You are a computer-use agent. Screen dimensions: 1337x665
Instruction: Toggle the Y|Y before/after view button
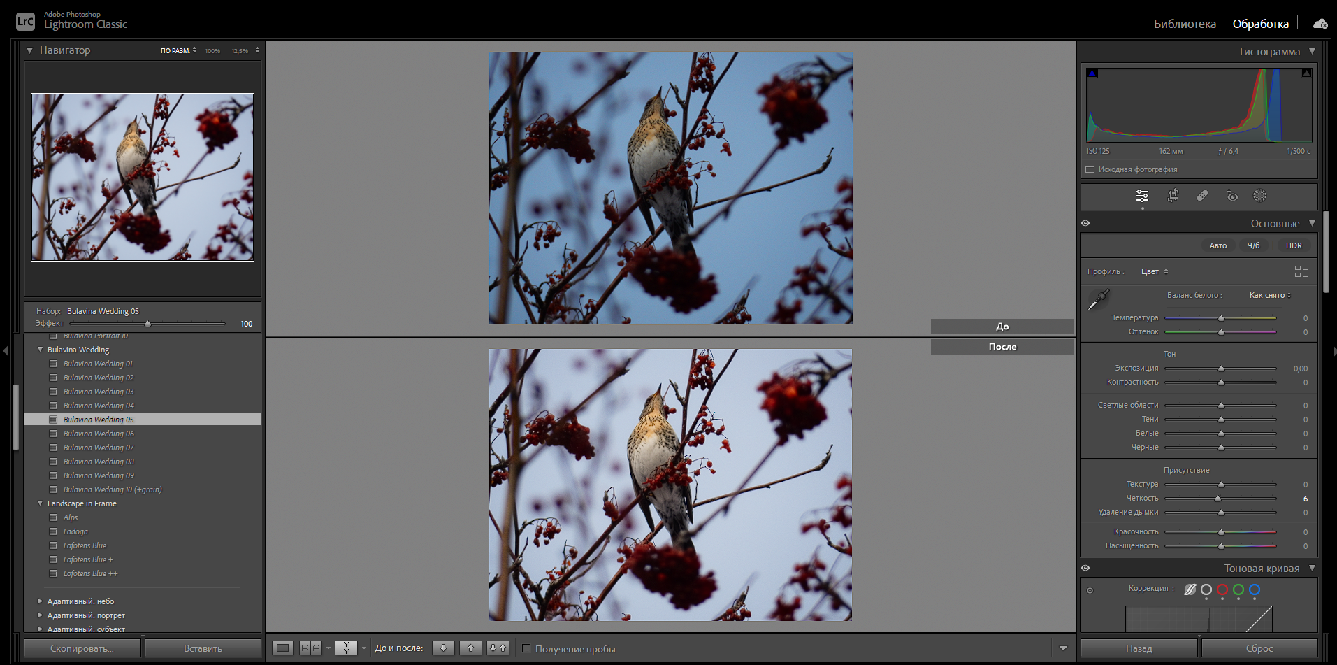[x=346, y=648]
